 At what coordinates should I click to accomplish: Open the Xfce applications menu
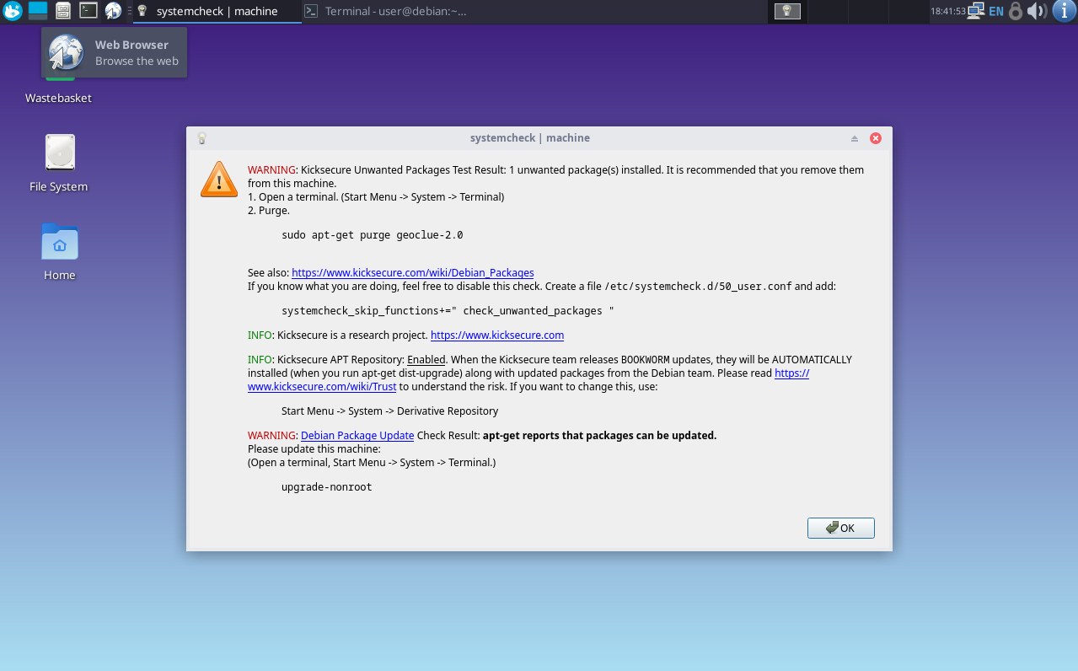click(12, 11)
